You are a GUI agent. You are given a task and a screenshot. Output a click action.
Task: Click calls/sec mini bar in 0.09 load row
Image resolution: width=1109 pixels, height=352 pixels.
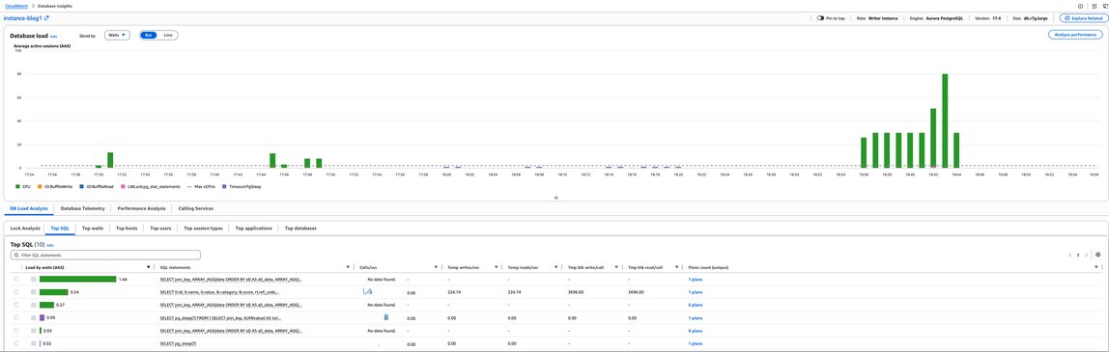[386, 317]
